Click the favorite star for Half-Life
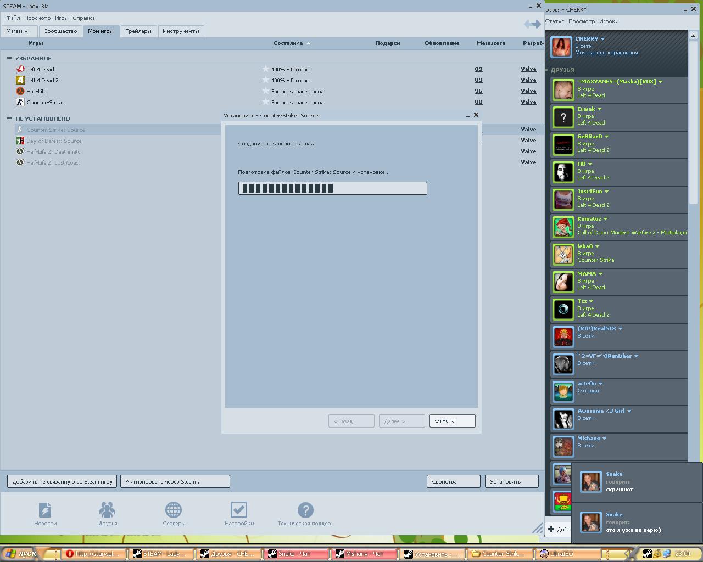Screen dimensions: 703x562 click(265, 91)
